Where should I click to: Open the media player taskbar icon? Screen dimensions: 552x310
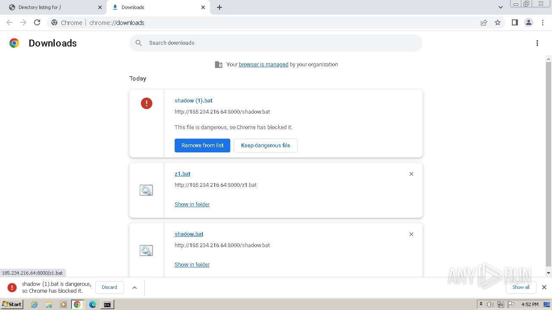[63, 304]
